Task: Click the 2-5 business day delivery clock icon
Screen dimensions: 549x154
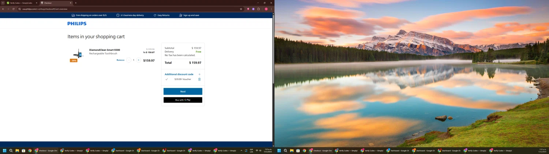Action: coord(118,15)
